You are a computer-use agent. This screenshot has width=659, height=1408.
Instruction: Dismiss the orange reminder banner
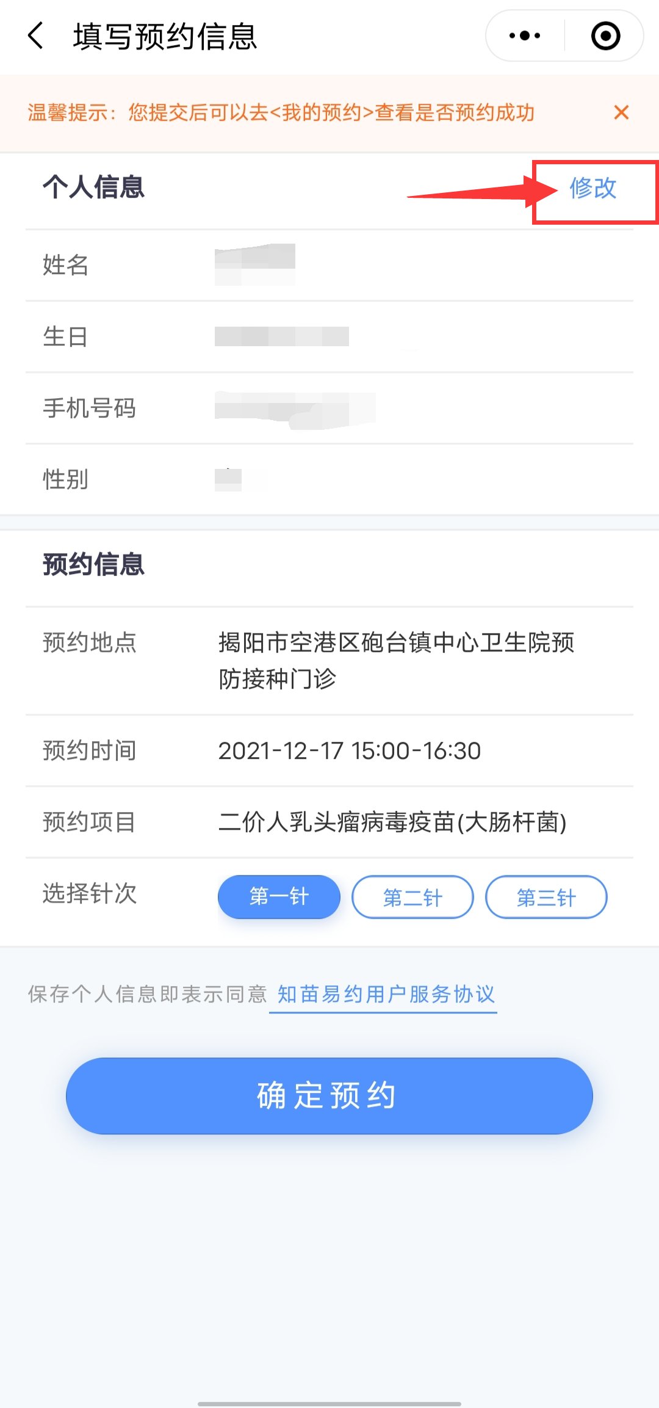coord(621,112)
